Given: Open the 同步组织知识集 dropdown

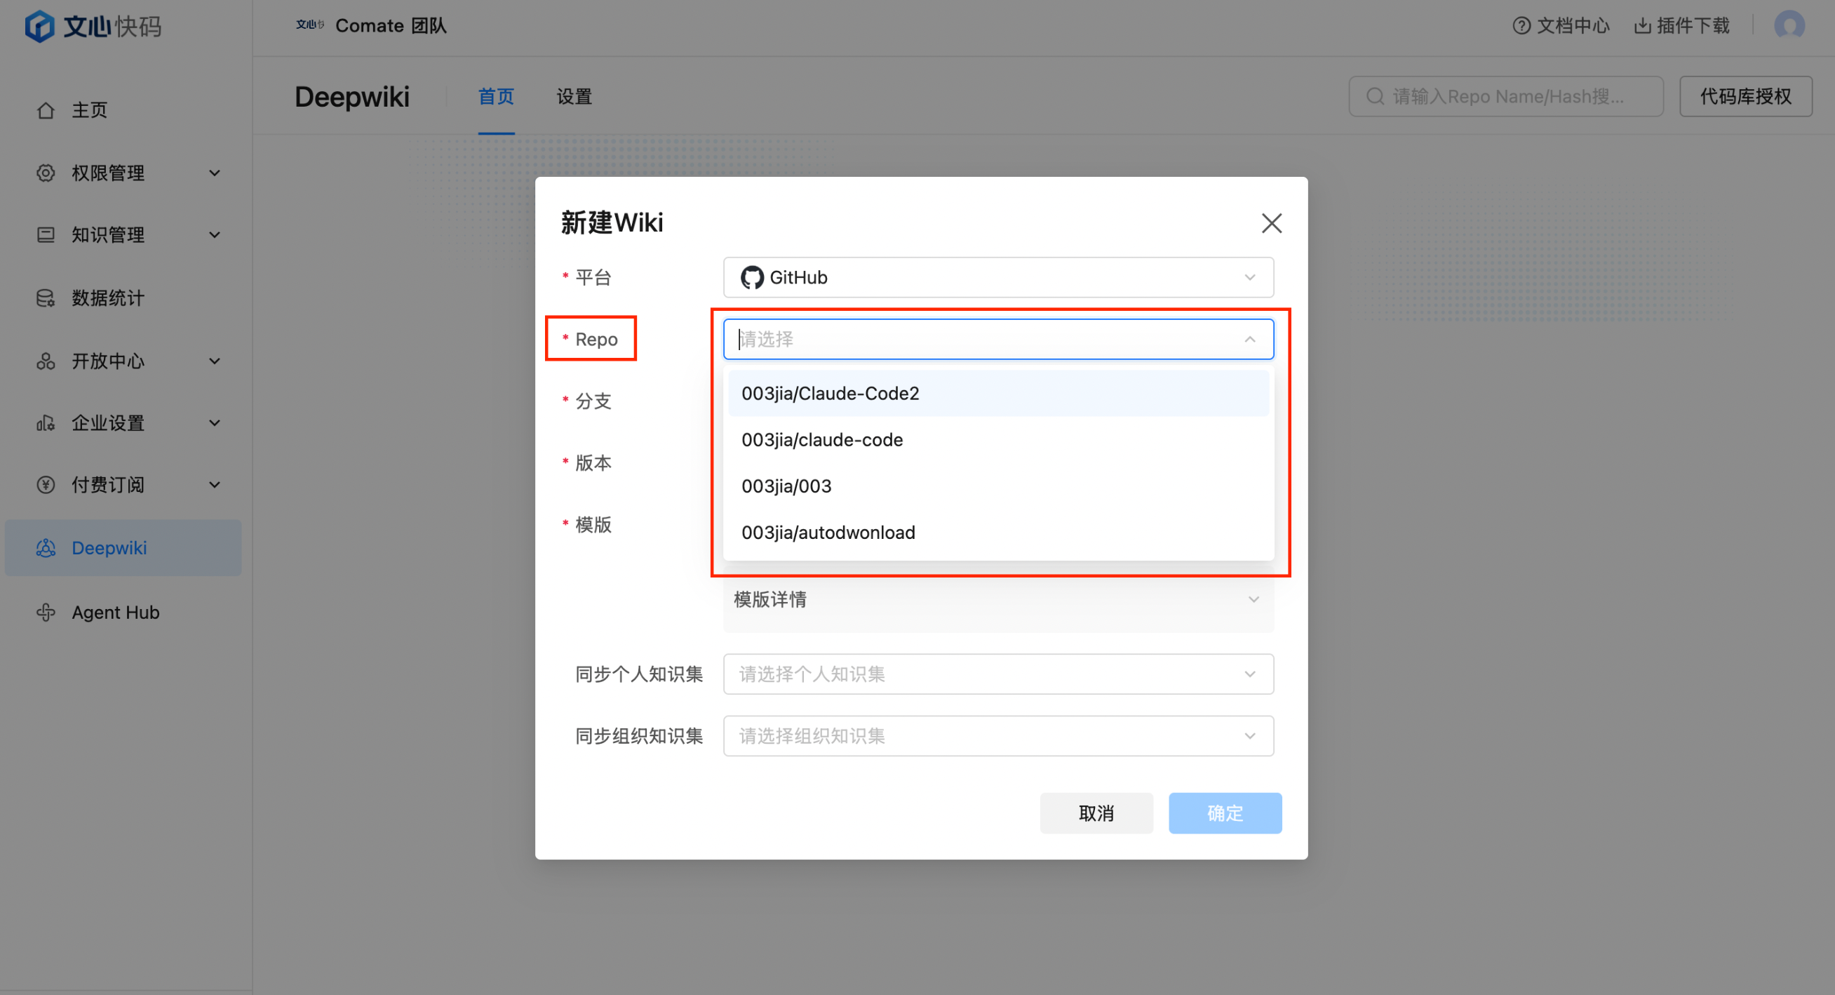Looking at the screenshot, I should 998,736.
